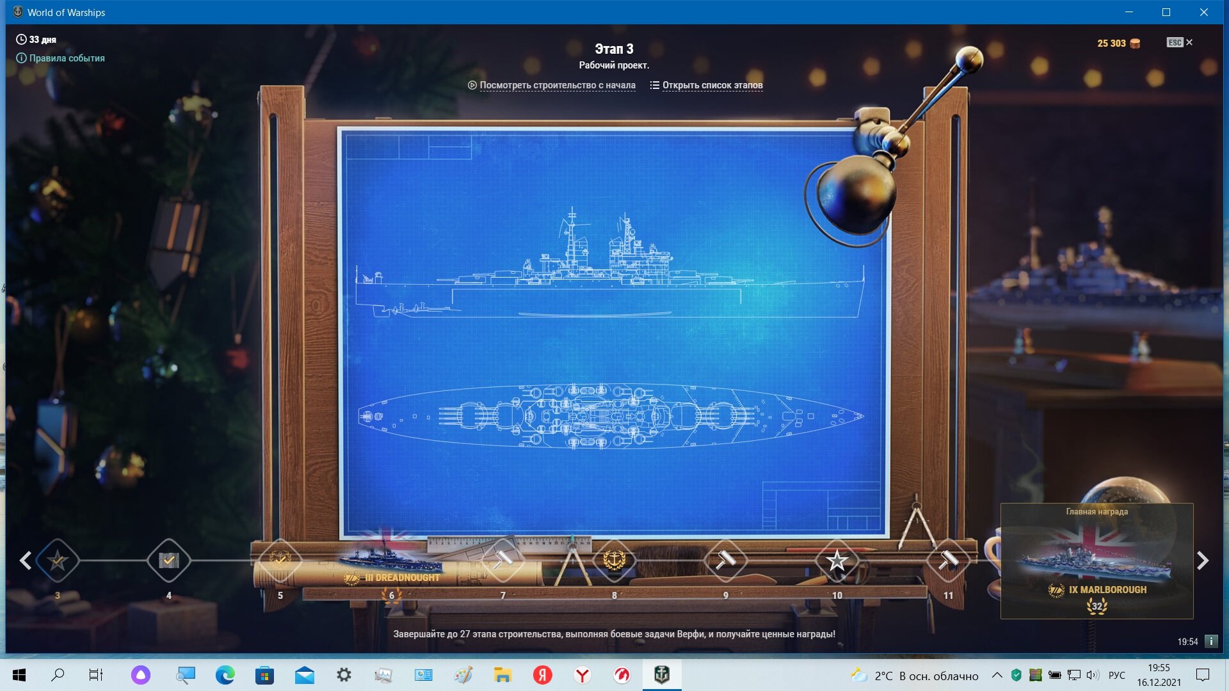Select stage 3 star marker
Screen dimensions: 1229x691
(58, 560)
